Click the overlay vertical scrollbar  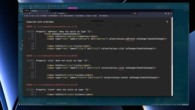click(172, 41)
